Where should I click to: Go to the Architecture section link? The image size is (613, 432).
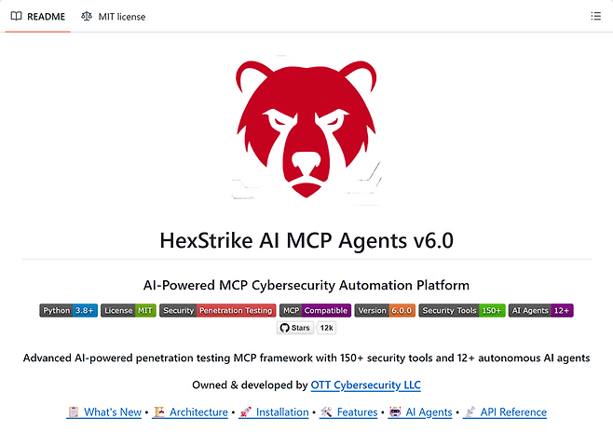click(x=191, y=412)
